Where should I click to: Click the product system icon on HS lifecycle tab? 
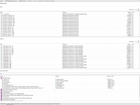(19, 1)
